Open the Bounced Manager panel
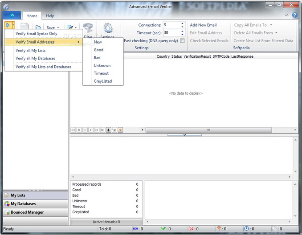 tap(36, 212)
